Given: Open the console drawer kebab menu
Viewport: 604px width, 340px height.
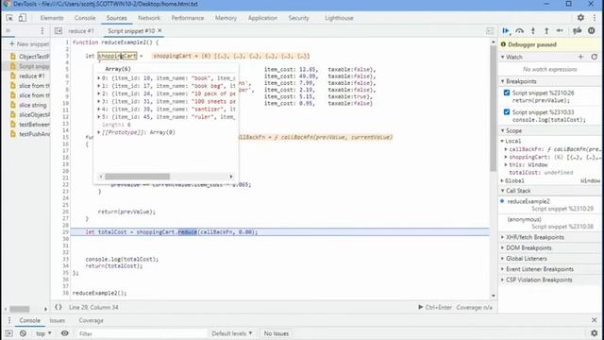Looking at the screenshot, I should (x=9, y=320).
